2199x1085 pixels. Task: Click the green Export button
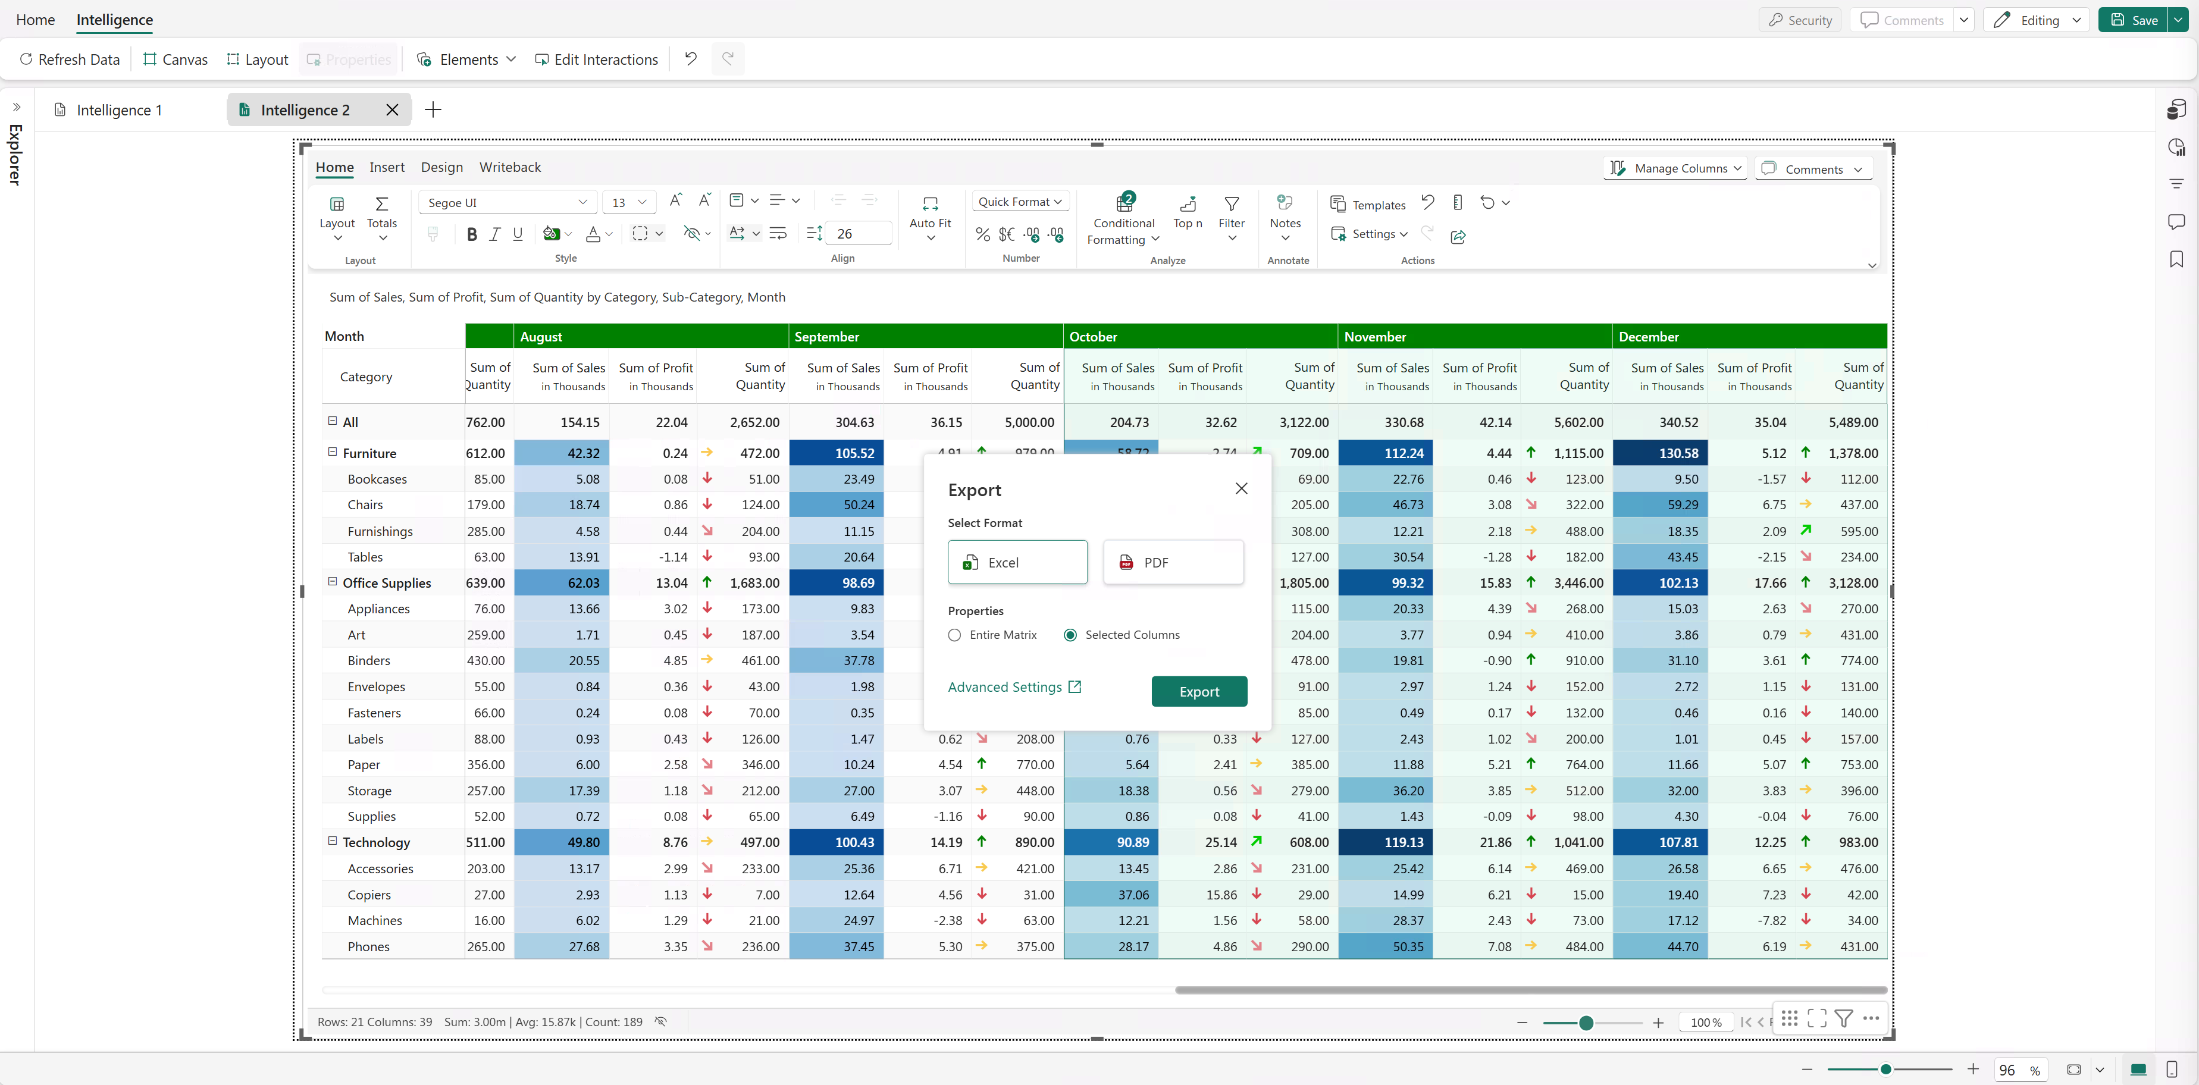(1198, 691)
